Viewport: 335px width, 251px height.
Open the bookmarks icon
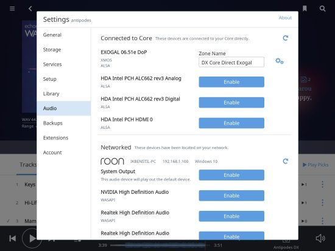click(x=305, y=9)
